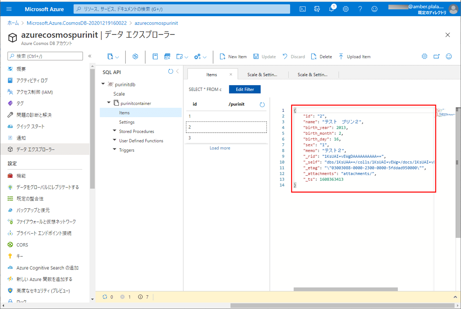Click the container settings gears icon
The height and width of the screenshot is (309, 461).
[197, 57]
